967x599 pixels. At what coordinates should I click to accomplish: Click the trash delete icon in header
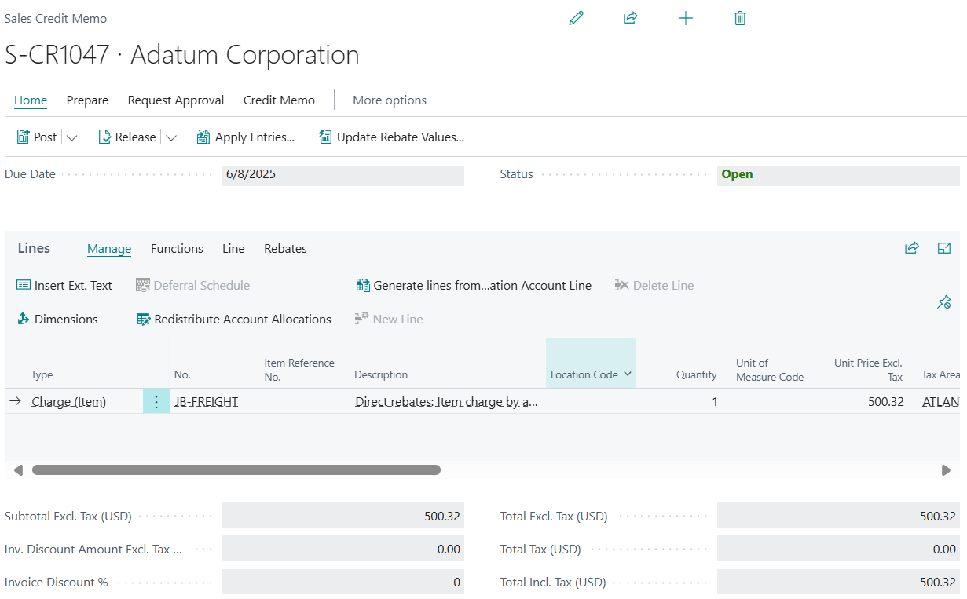point(740,18)
